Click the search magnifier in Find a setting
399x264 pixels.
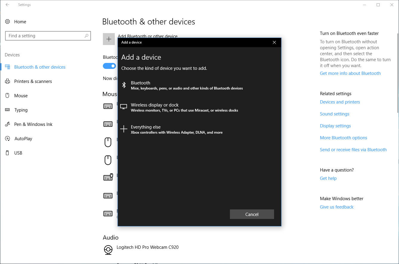click(86, 35)
